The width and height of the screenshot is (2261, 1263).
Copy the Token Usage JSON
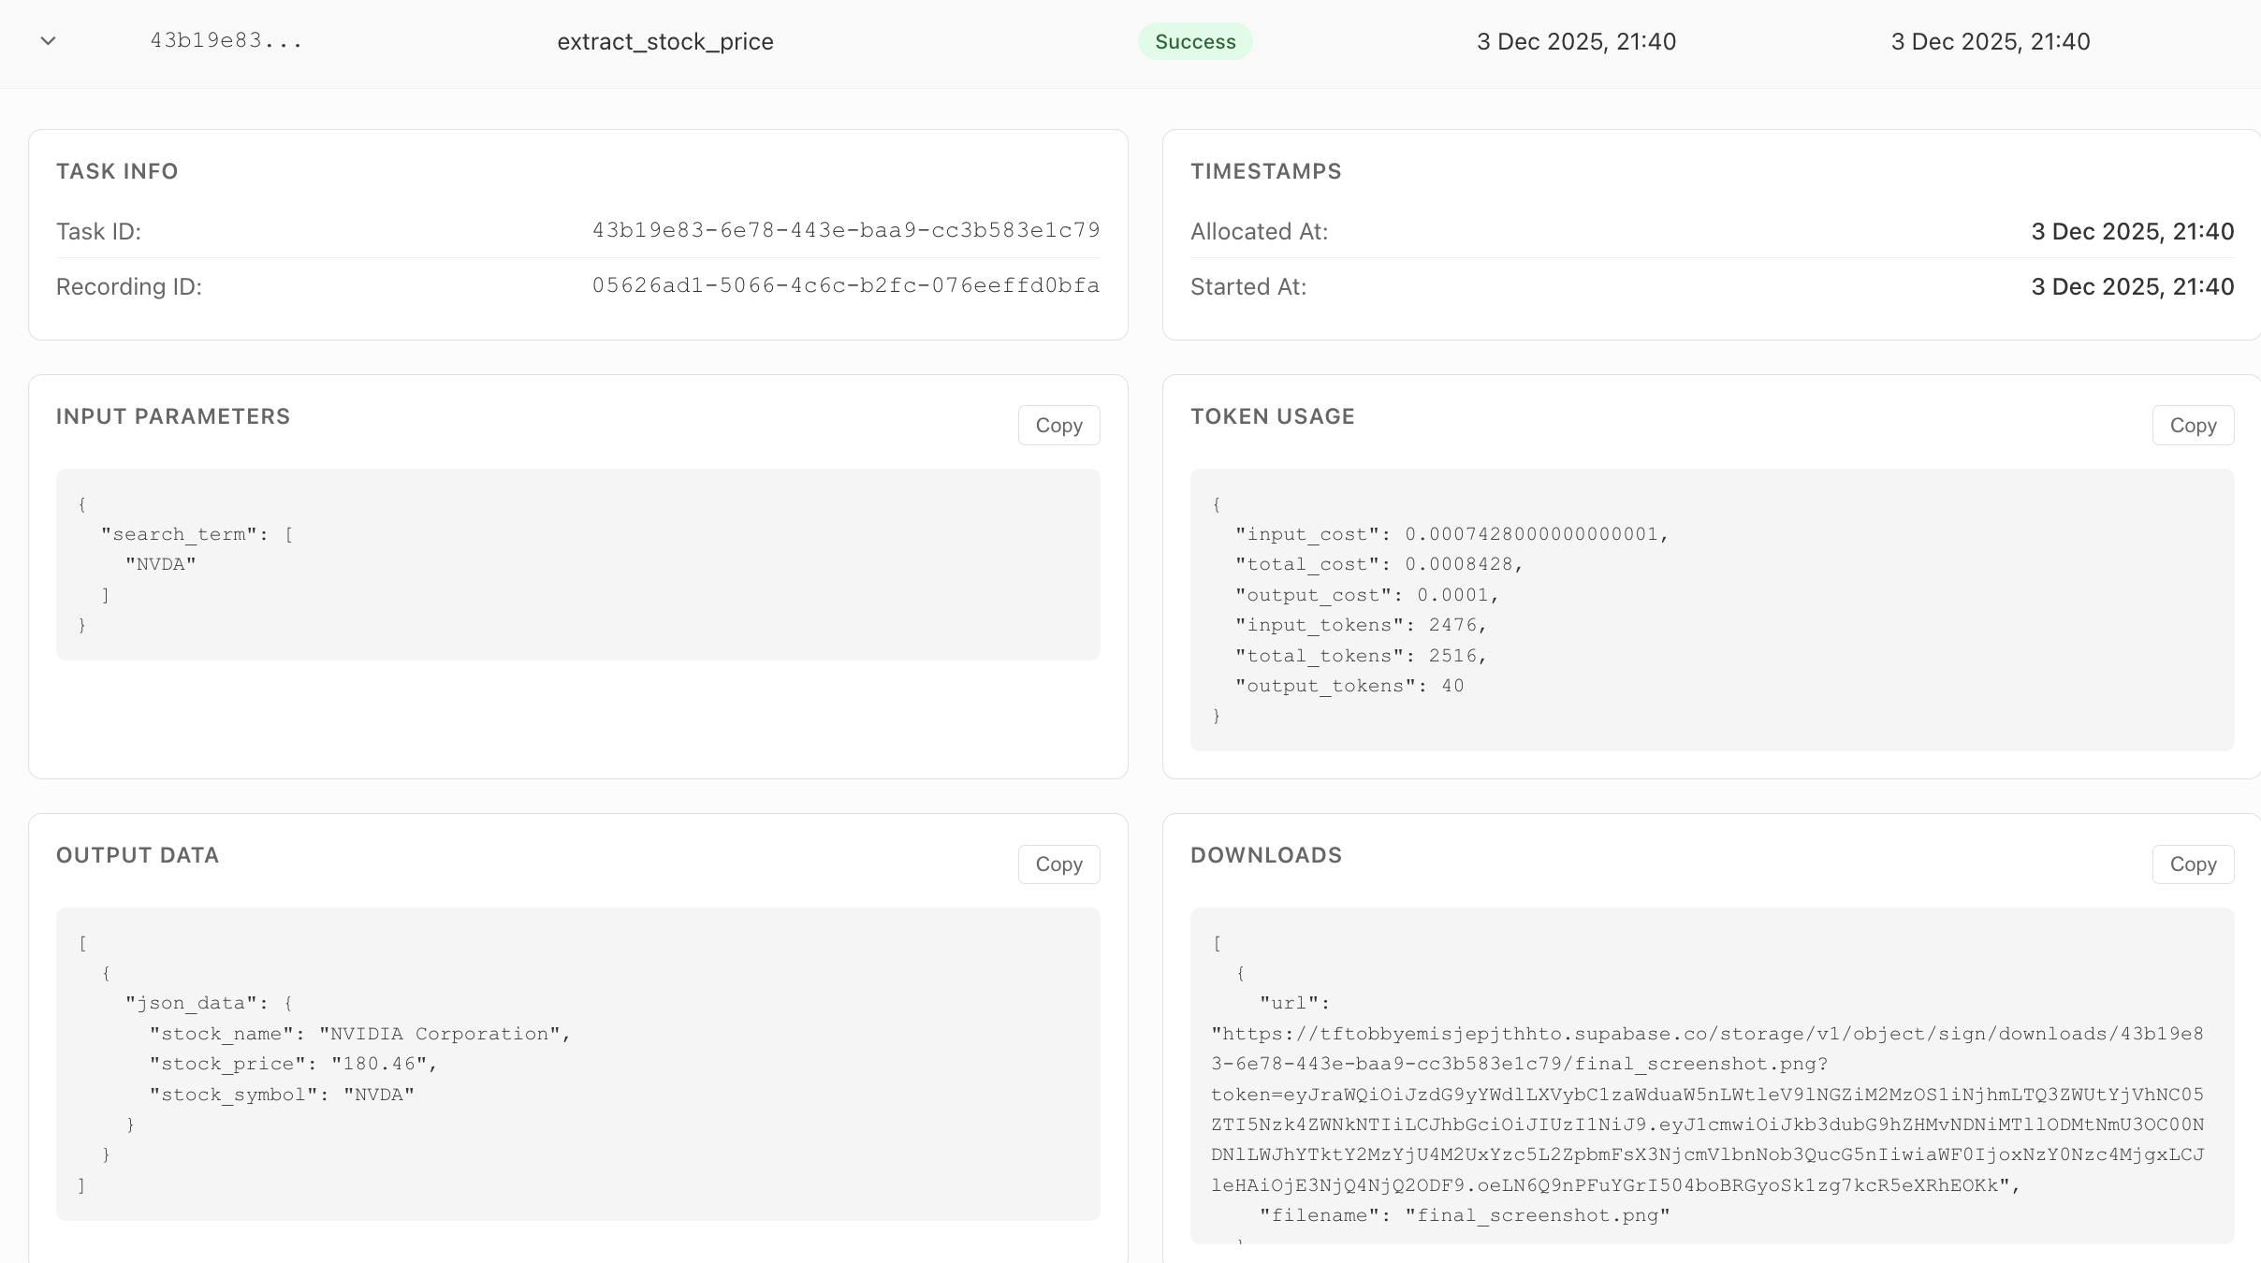click(x=2193, y=426)
